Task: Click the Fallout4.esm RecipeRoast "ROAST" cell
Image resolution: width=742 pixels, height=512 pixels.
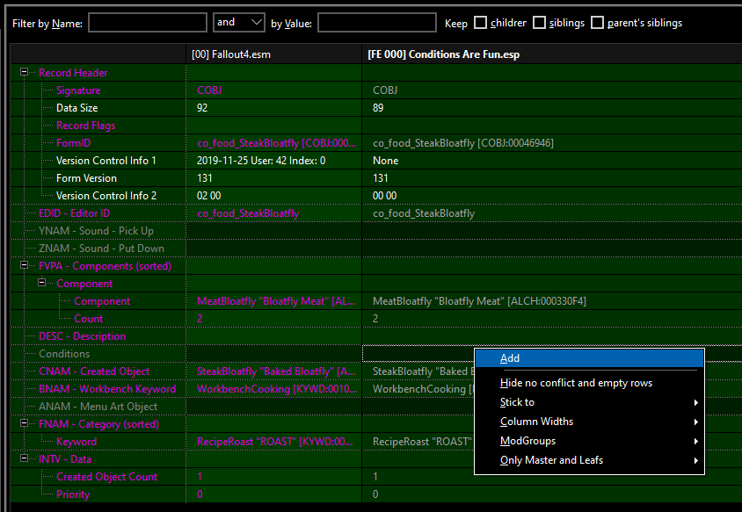Action: click(x=274, y=442)
